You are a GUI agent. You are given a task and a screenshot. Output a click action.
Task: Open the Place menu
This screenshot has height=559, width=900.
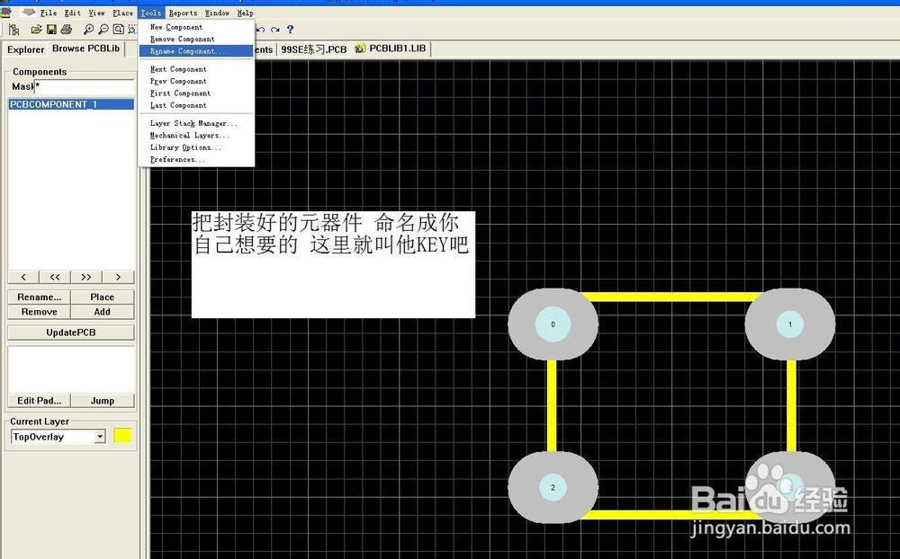tap(122, 13)
